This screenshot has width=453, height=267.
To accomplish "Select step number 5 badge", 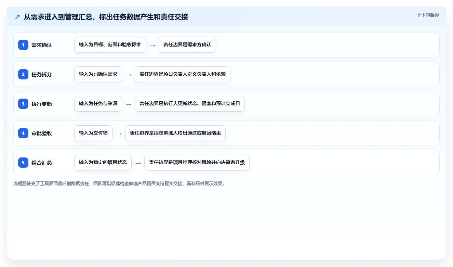I will 23,163.
